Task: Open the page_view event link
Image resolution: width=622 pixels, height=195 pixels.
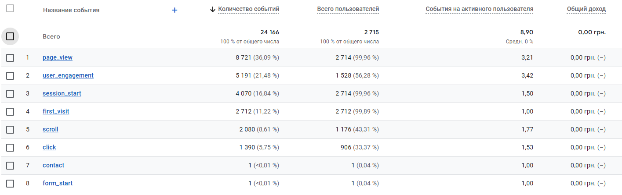Action: tap(58, 57)
